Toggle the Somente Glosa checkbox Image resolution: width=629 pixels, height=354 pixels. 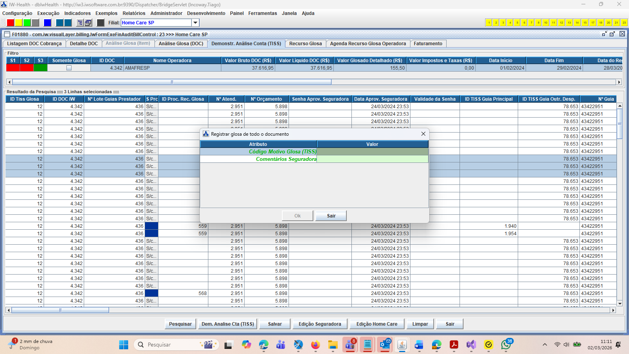coord(69,68)
